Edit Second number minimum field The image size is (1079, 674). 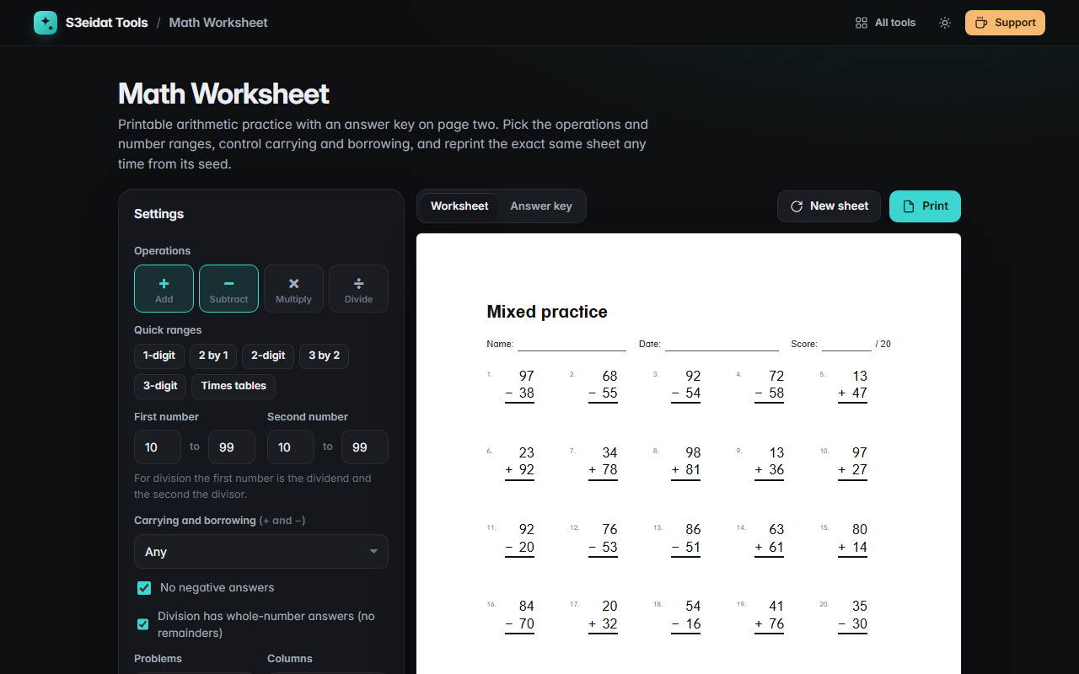pos(291,447)
